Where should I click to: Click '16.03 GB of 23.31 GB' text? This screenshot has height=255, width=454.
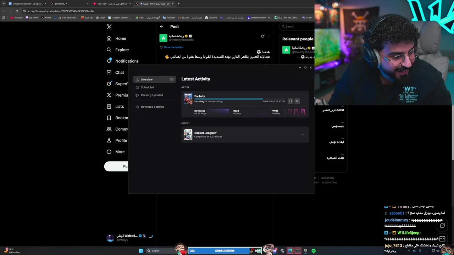click(x=273, y=101)
